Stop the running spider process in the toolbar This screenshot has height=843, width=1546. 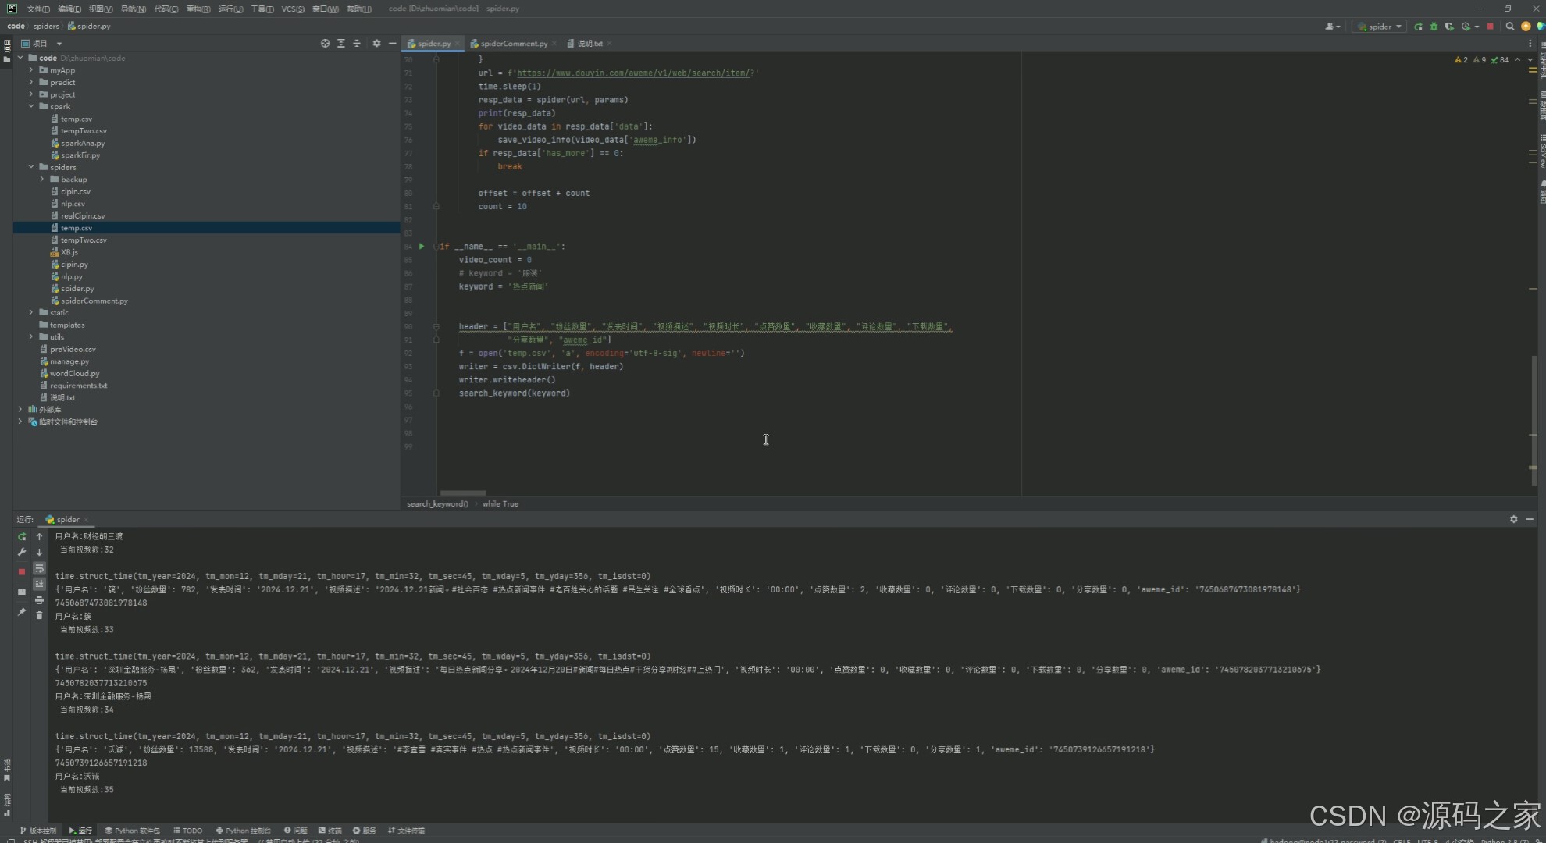(1490, 27)
